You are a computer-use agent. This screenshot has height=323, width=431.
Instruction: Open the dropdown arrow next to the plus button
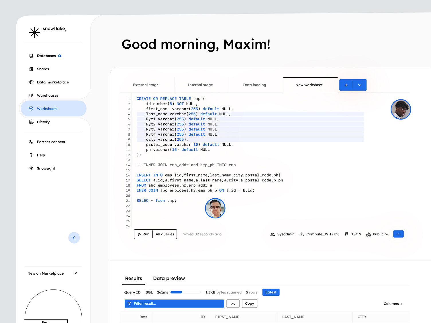point(360,85)
